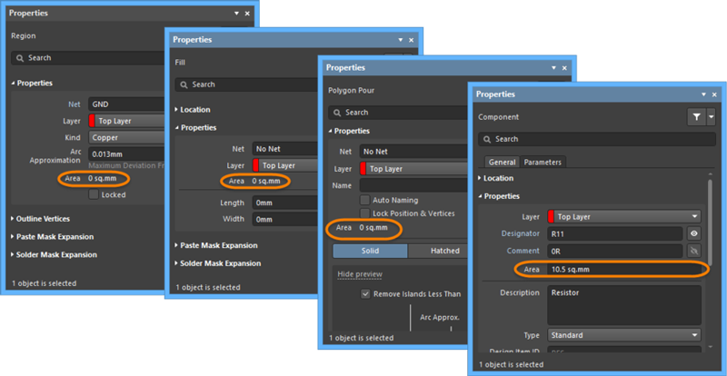Uncheck Remove Islands Less Than option
The height and width of the screenshot is (376, 727).
(x=365, y=294)
